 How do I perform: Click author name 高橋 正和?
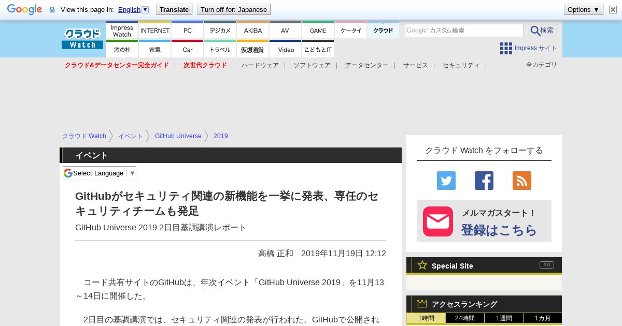click(x=276, y=254)
